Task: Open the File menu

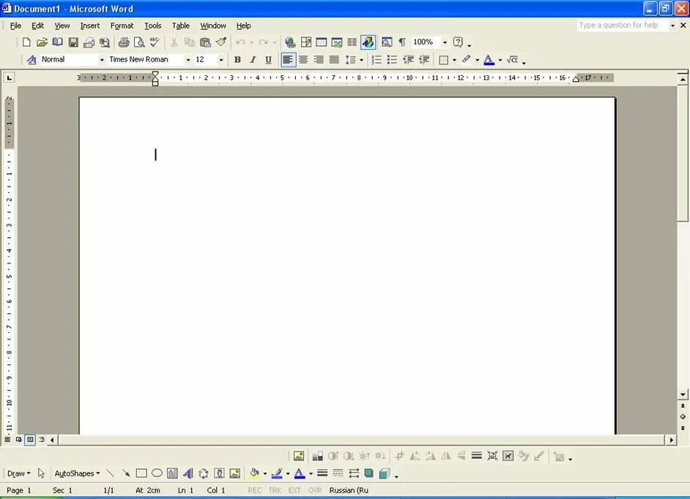Action: click(15, 26)
